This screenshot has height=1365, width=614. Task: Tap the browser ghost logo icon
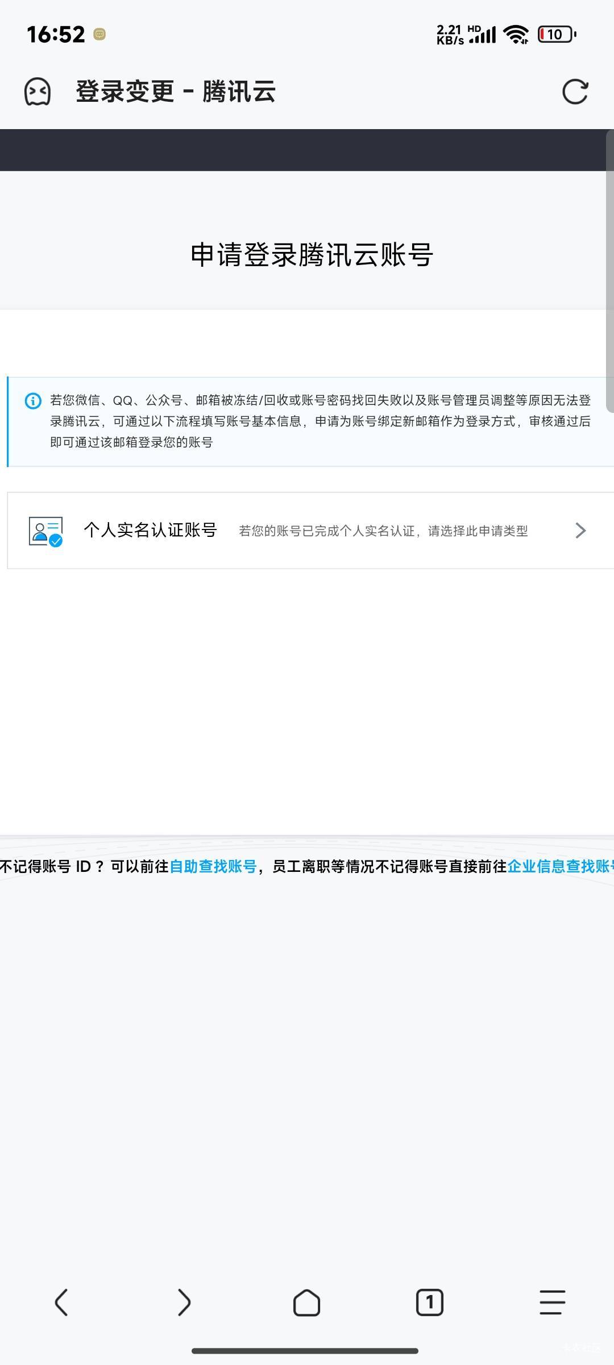click(x=38, y=92)
